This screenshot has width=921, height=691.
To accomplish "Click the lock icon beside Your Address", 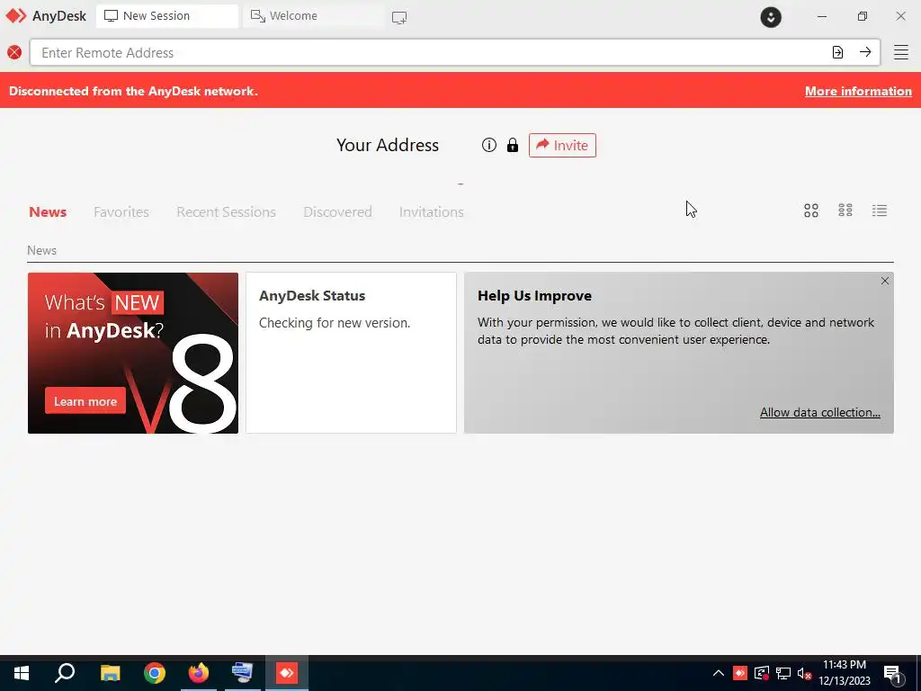I will [512, 145].
